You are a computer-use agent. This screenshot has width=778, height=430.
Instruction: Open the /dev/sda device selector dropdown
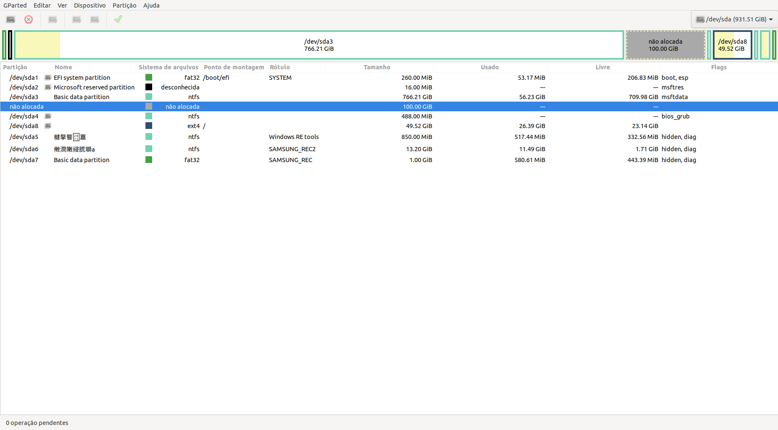pyautogui.click(x=734, y=19)
